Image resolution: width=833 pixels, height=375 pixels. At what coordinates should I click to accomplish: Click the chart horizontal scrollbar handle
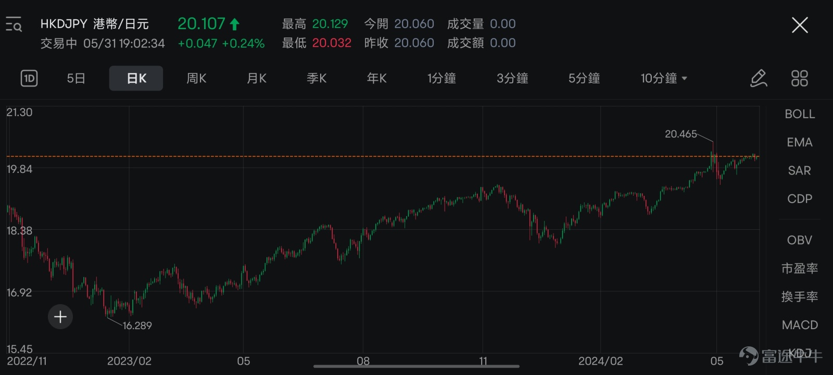[x=416, y=367]
